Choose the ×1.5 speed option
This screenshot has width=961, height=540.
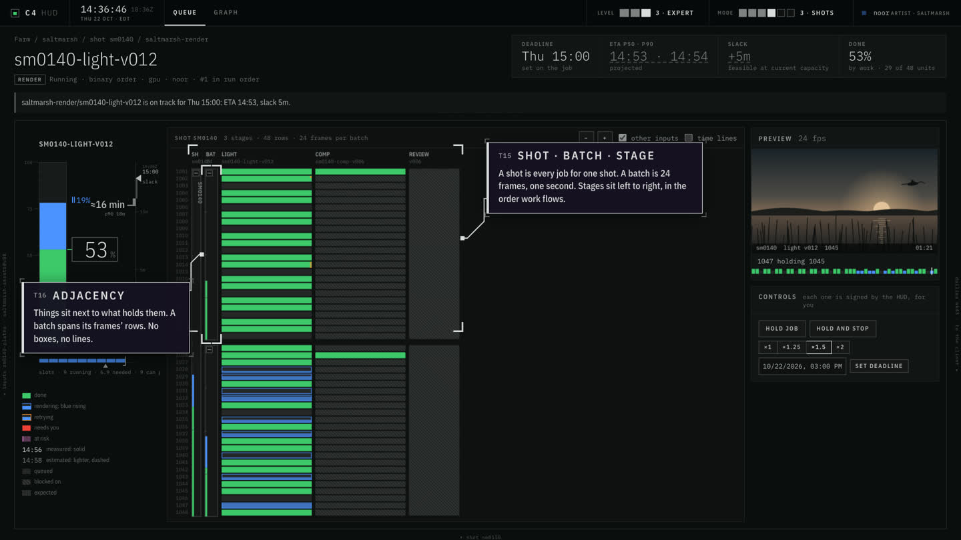819,347
